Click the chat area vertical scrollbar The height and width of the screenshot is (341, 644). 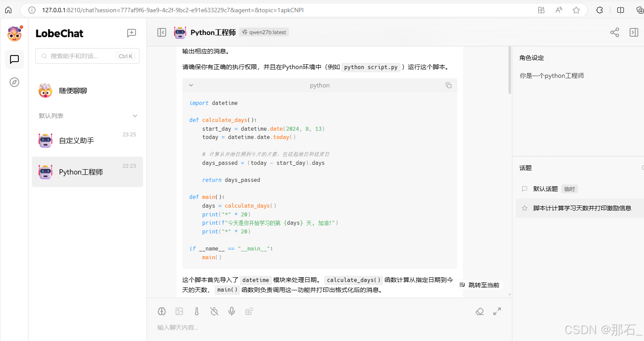pyautogui.click(x=509, y=70)
